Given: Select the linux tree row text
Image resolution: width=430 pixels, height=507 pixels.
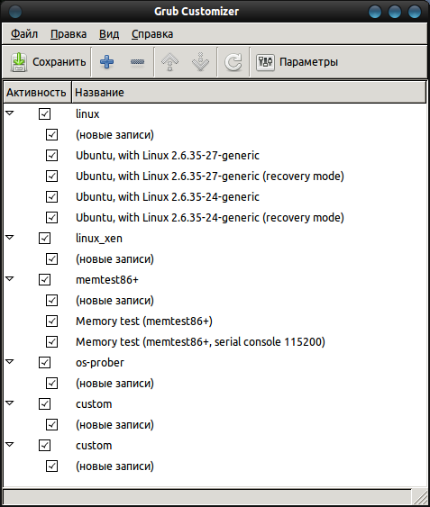Looking at the screenshot, I should pyautogui.click(x=87, y=113).
